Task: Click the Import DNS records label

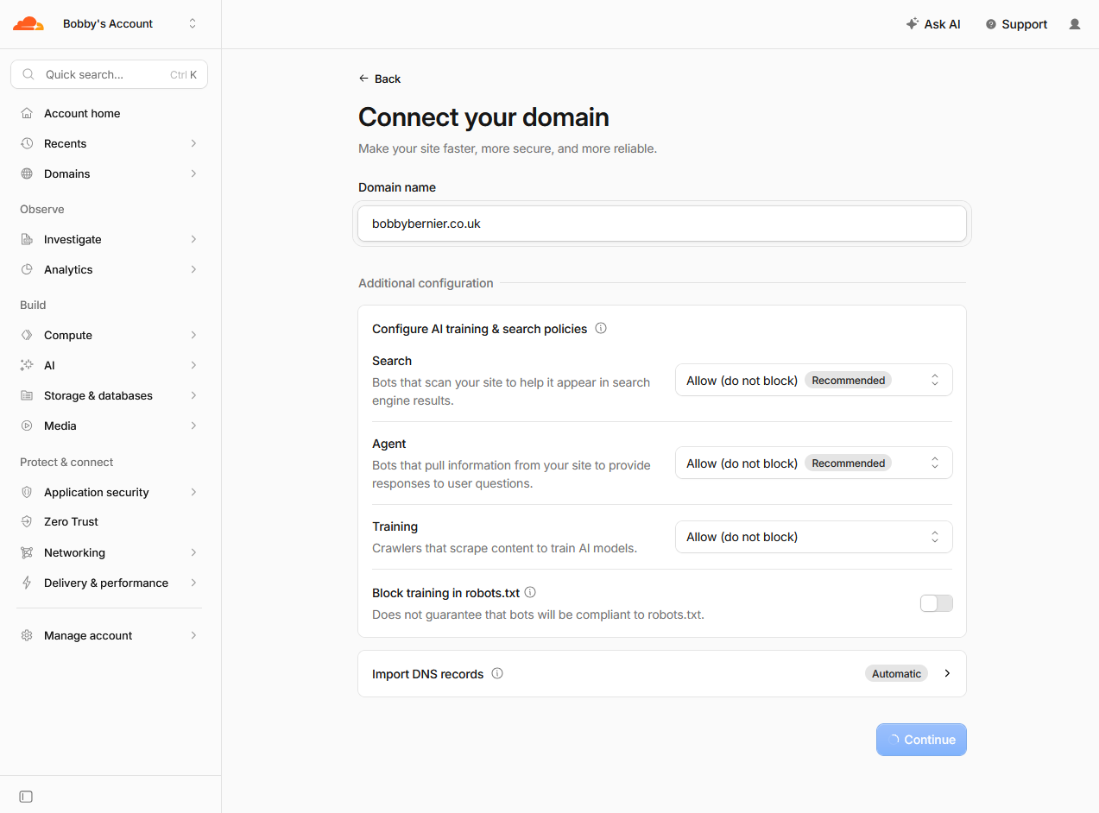Action: coord(427,674)
